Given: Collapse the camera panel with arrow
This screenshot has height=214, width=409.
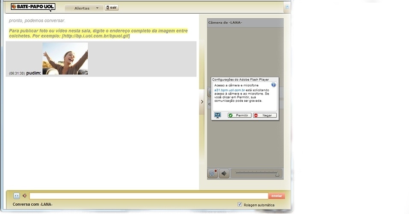Looking at the screenshot, I should (x=202, y=102).
